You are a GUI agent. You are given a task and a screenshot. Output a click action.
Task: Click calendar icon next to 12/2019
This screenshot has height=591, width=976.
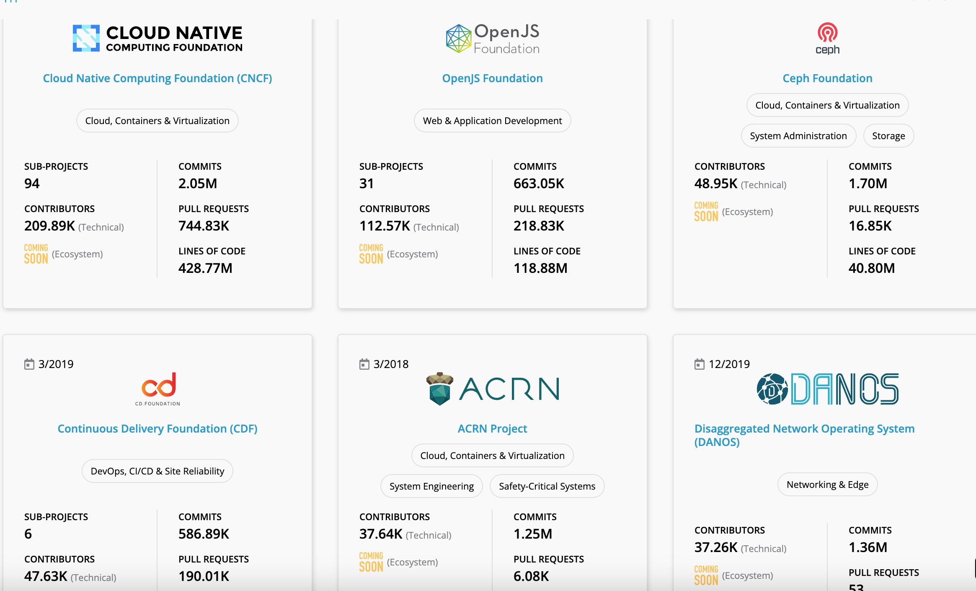(x=699, y=364)
